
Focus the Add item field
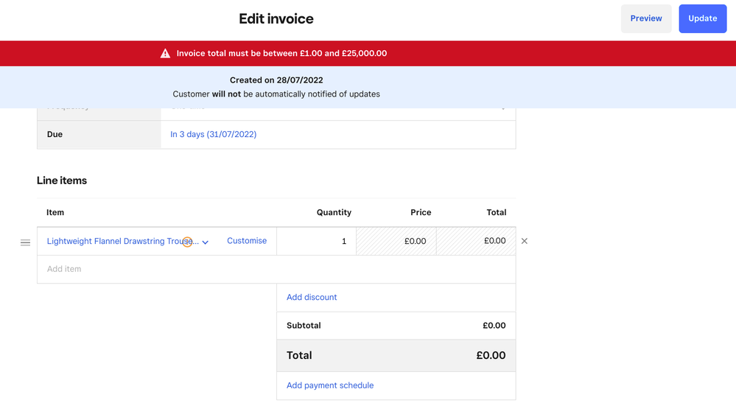pos(276,269)
